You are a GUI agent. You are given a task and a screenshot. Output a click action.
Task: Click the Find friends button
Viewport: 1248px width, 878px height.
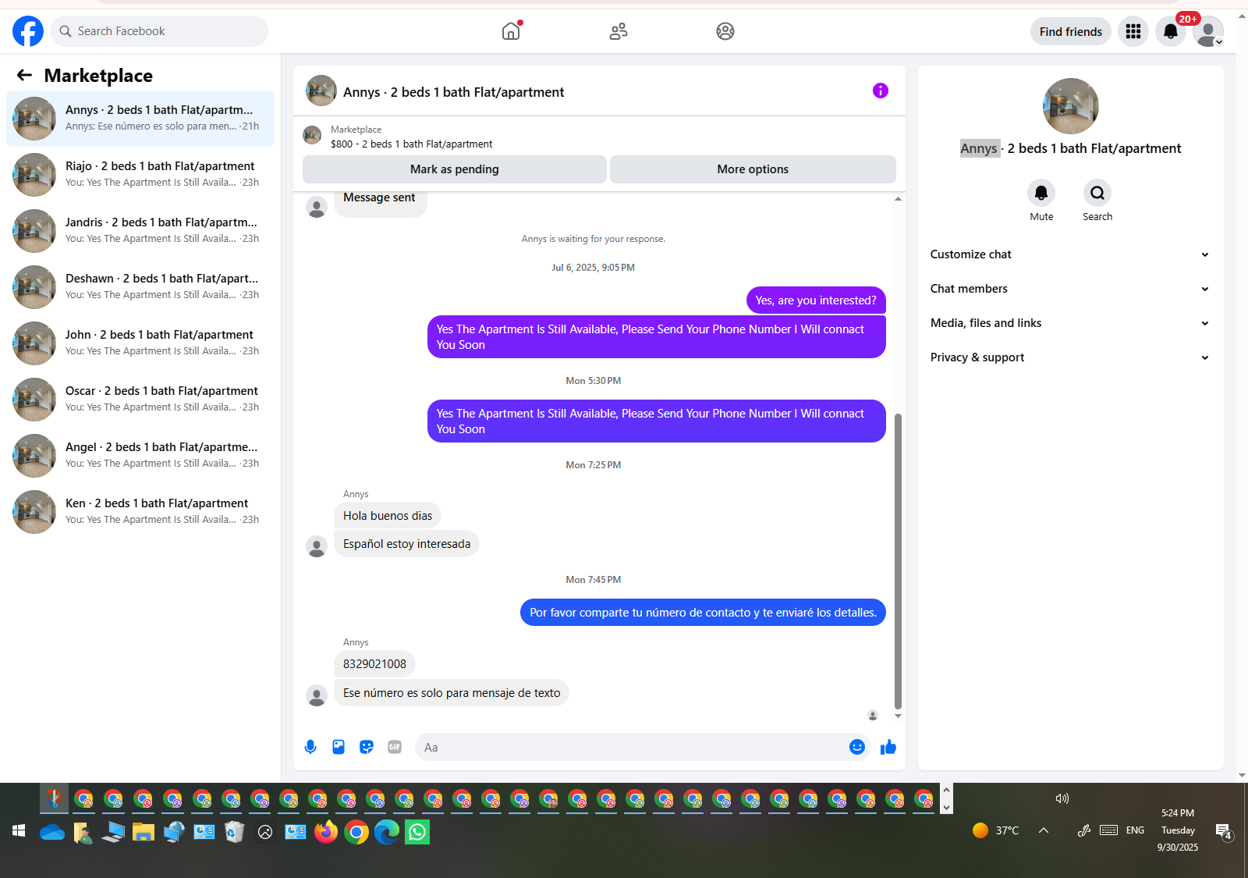[1071, 31]
